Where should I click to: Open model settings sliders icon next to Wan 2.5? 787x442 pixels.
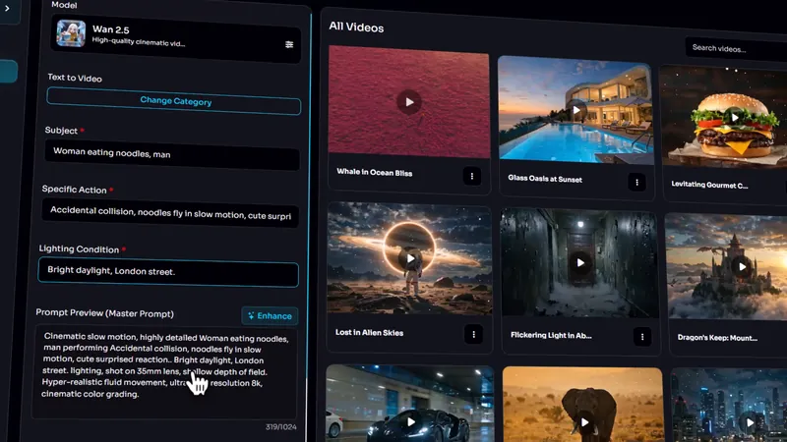[289, 44]
